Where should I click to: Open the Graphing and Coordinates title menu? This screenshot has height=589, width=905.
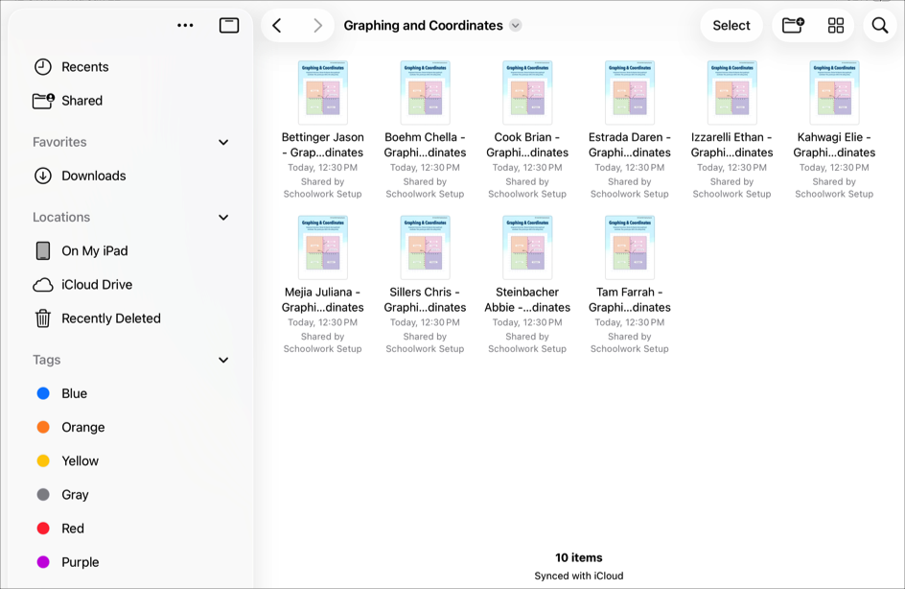[515, 25]
